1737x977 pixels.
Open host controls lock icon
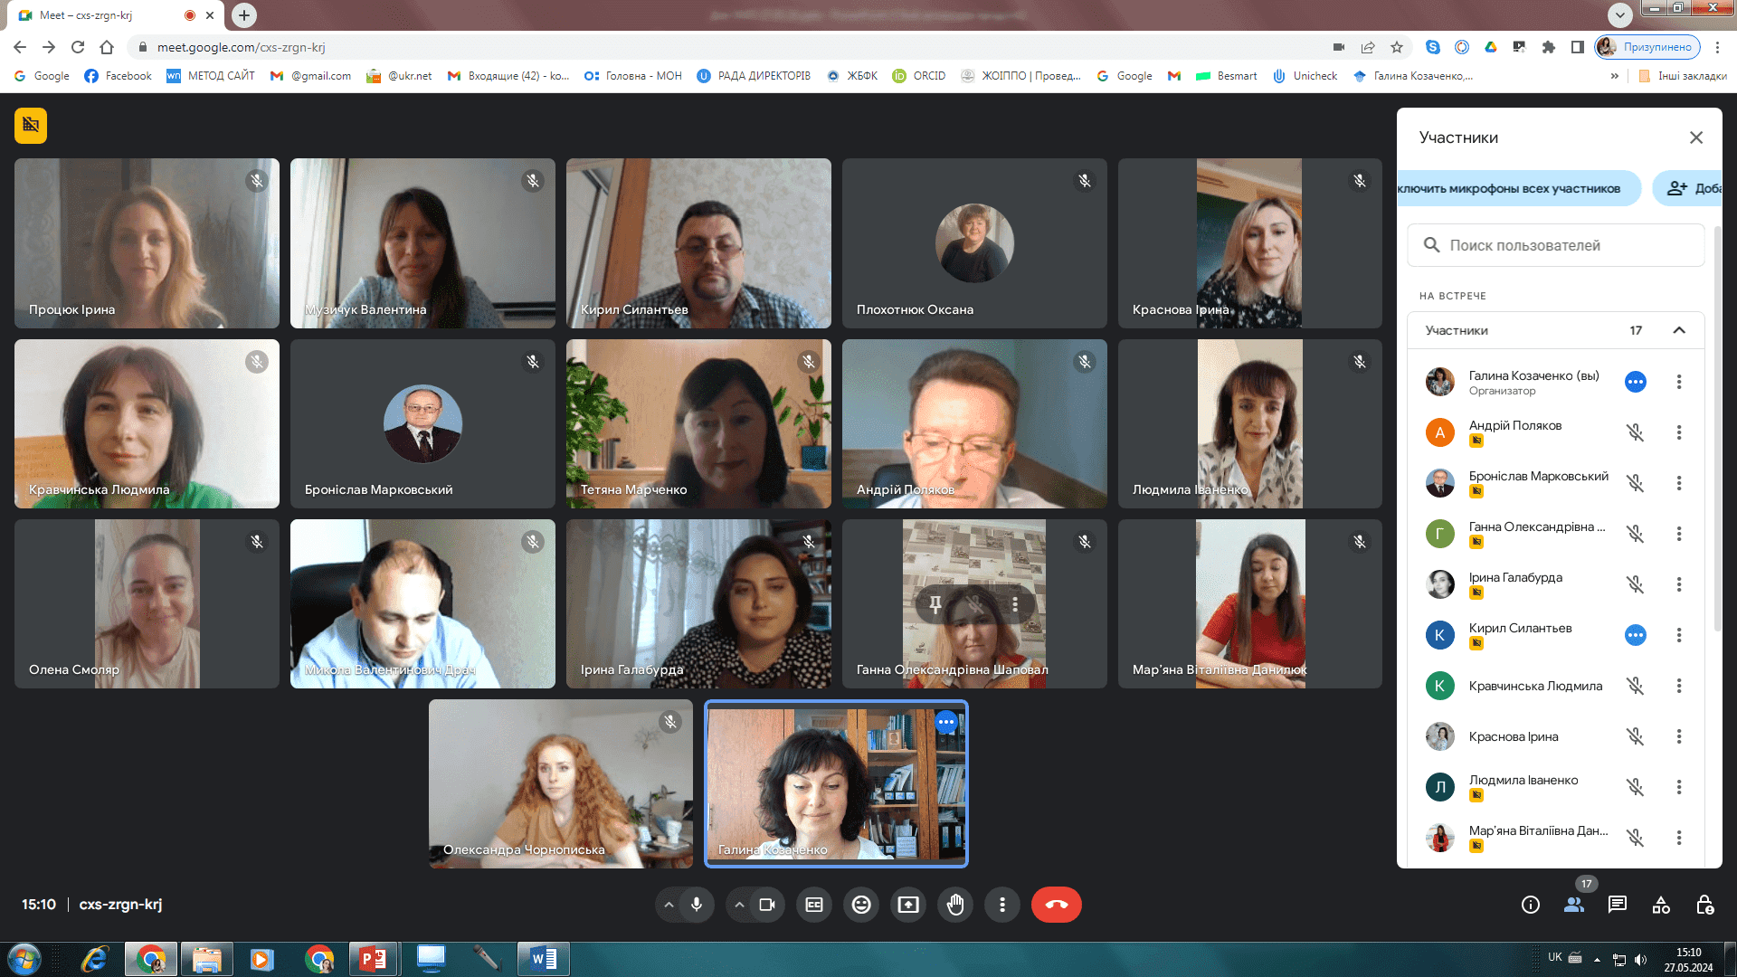(x=1704, y=905)
